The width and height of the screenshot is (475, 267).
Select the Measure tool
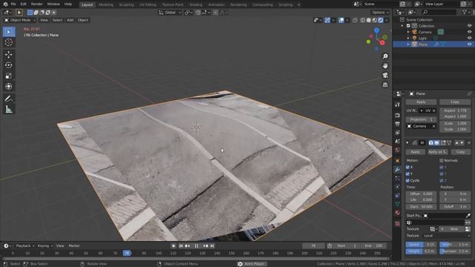(x=9, y=109)
